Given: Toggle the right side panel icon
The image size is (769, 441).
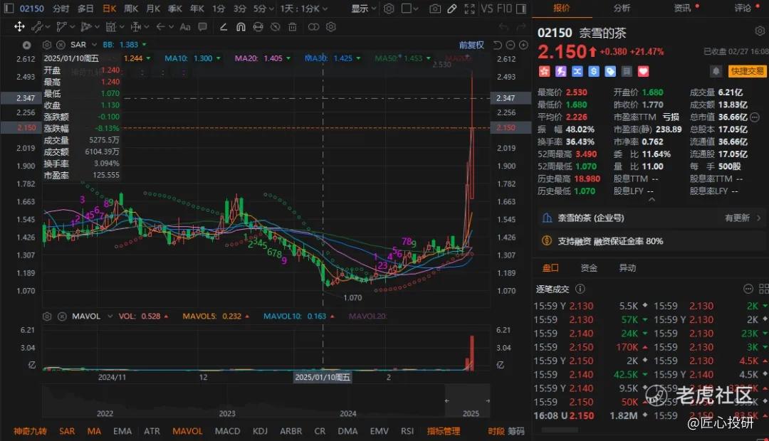Looking at the screenshot, I should coord(521,9).
